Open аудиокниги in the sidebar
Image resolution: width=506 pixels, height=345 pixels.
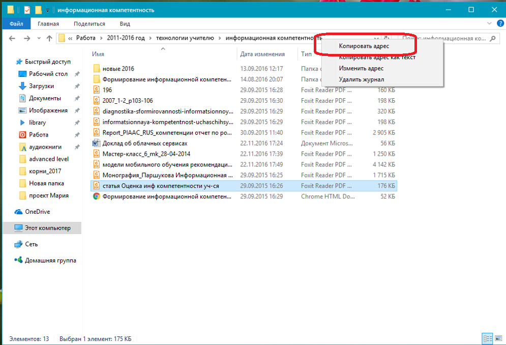[45, 147]
